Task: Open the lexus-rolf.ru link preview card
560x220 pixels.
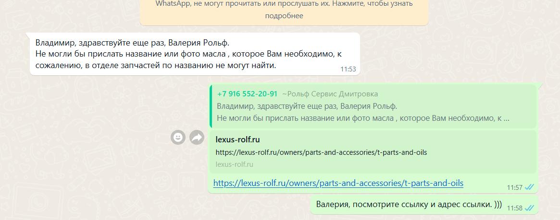Action: 373,152
